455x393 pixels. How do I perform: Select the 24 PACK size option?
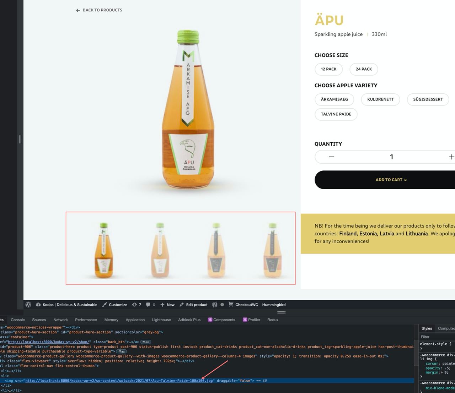coord(364,69)
